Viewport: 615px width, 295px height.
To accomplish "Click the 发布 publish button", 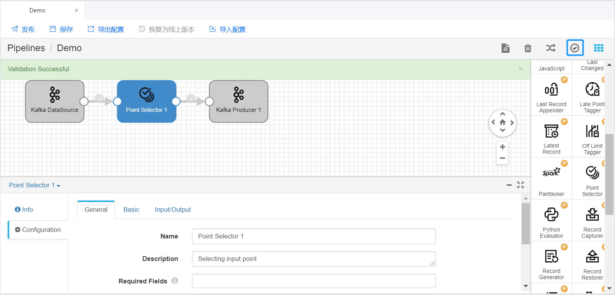I will pos(23,29).
